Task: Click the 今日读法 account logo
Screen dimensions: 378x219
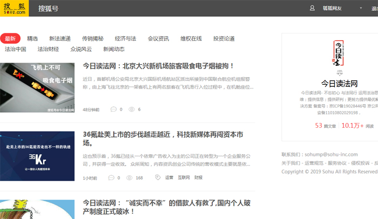Action: click(339, 53)
